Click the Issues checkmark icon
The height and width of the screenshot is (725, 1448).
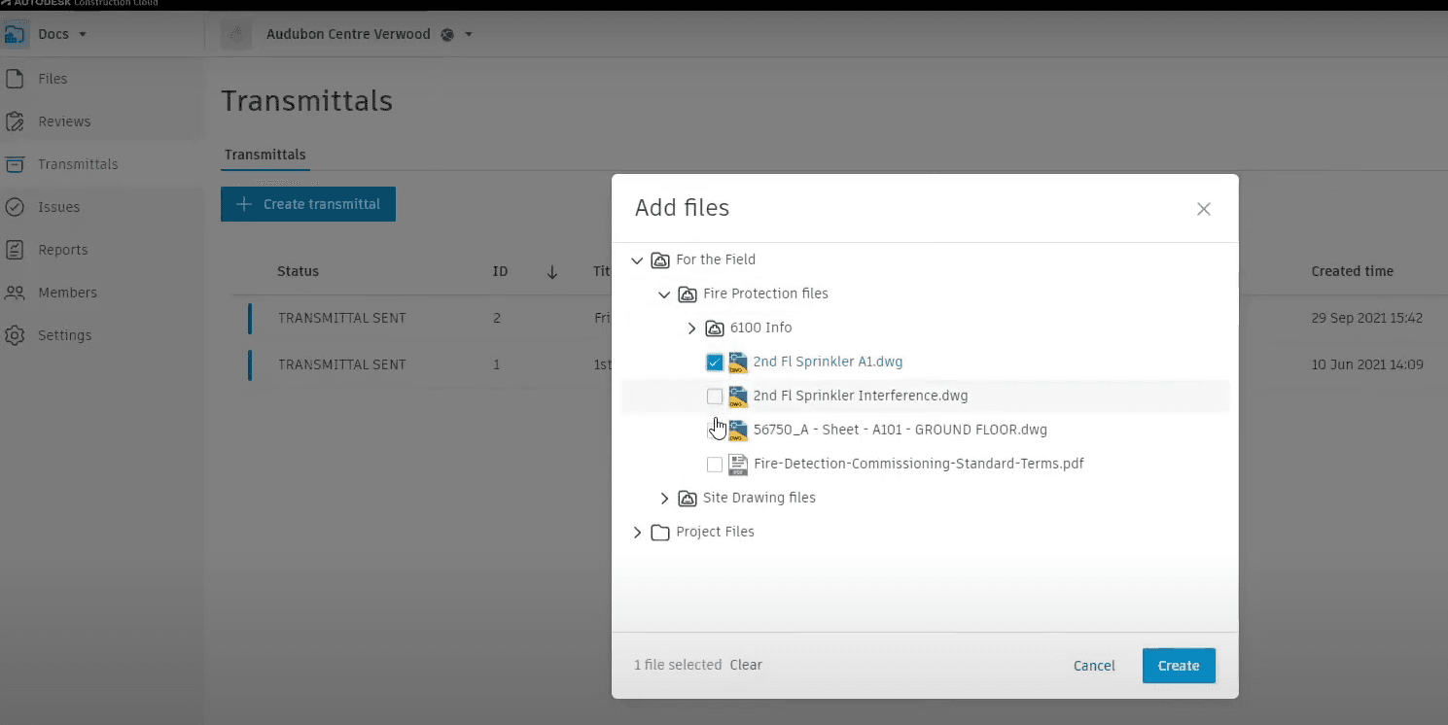pyautogui.click(x=15, y=207)
